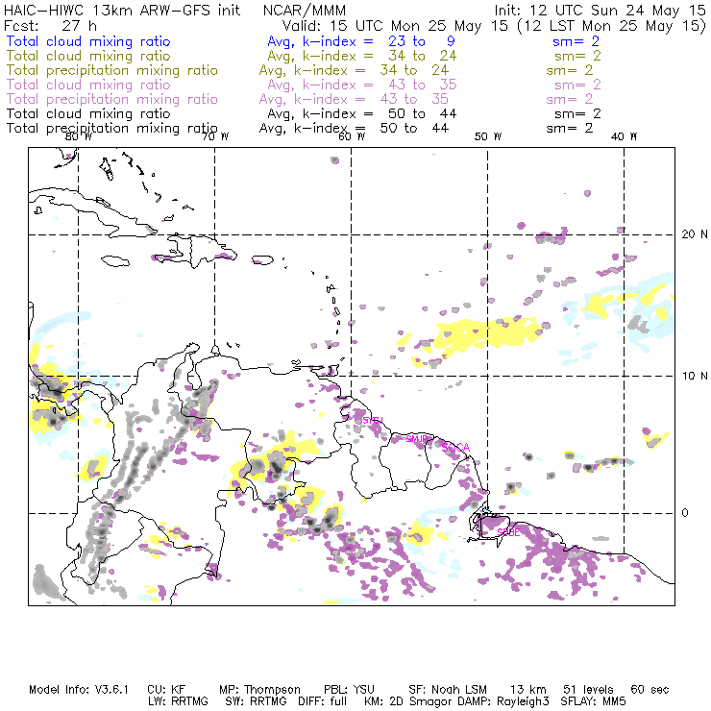The height and width of the screenshot is (711, 711).
Task: Click the olive Total cloud mixing ratio legend label
Action: coord(88,56)
